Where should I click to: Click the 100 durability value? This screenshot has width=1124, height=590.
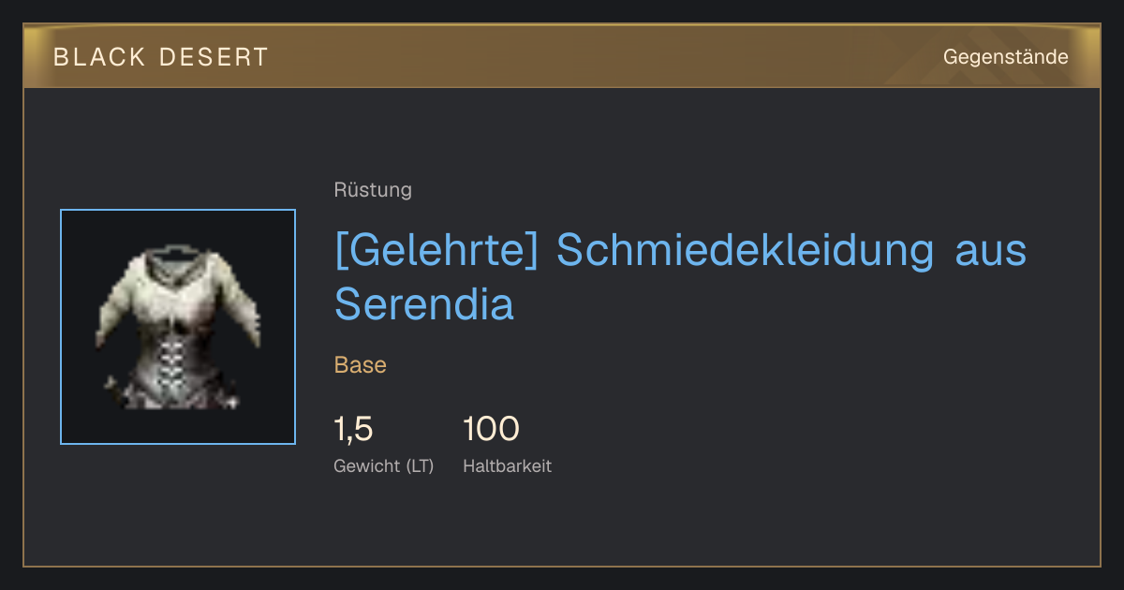coord(491,429)
